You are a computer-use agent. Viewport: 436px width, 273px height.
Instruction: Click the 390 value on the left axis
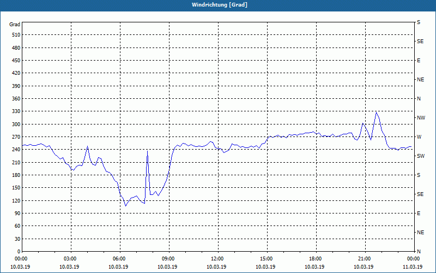tap(16, 86)
